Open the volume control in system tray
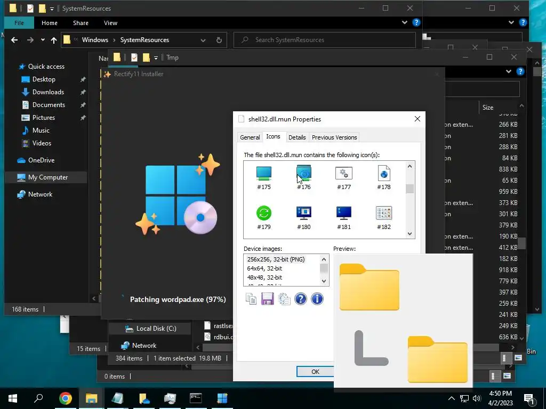This screenshot has width=546, height=409. point(477,398)
